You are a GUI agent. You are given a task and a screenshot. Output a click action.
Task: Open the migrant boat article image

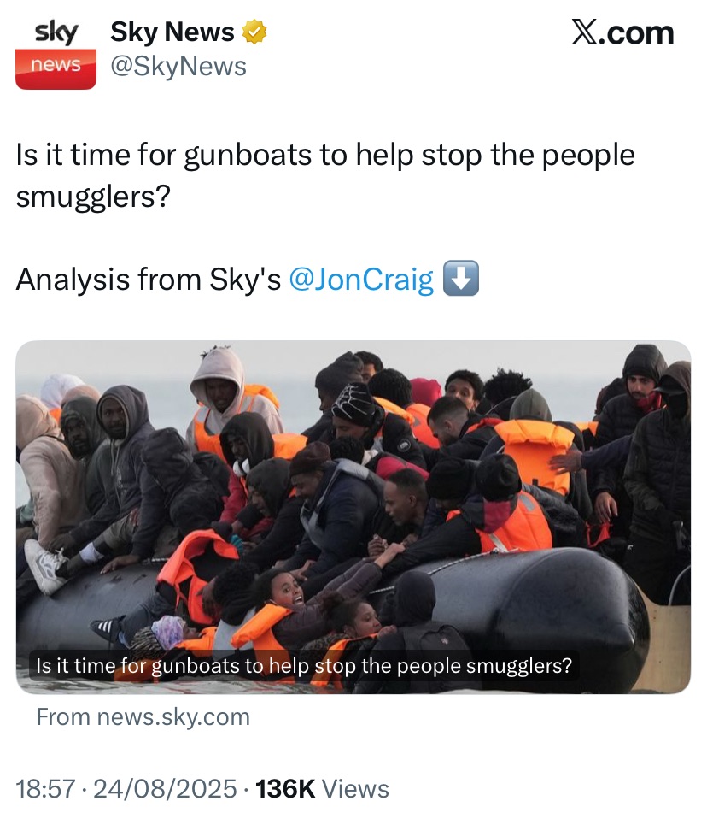(353, 517)
